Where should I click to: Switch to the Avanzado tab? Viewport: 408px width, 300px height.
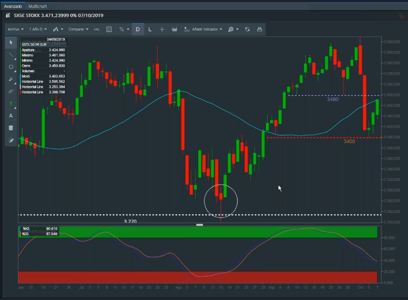pyautogui.click(x=13, y=6)
